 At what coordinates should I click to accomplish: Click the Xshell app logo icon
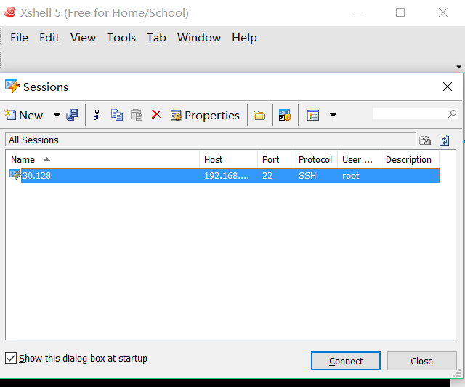pos(9,12)
